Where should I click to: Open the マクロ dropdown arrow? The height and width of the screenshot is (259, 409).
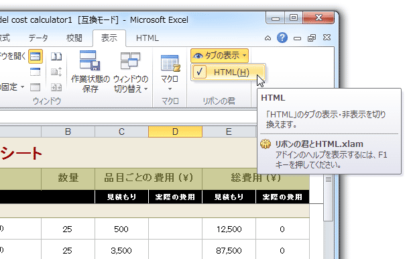170,89
